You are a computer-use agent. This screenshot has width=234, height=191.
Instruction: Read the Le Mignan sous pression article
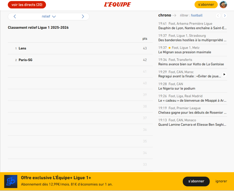184,52
